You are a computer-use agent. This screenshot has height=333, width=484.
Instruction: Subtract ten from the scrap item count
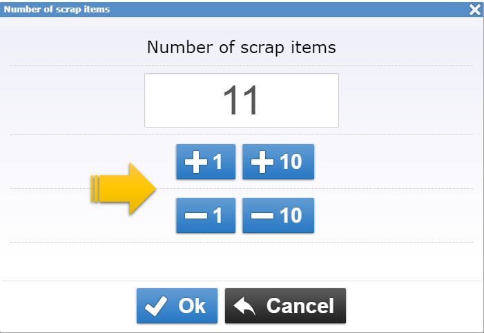click(x=278, y=216)
